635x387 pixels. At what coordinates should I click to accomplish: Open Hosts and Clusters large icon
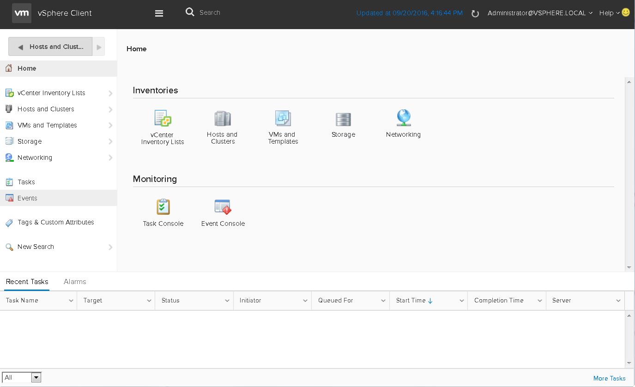[x=223, y=119]
